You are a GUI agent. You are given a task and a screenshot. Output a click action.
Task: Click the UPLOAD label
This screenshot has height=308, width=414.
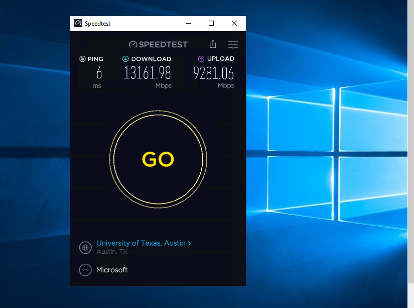coord(221,59)
